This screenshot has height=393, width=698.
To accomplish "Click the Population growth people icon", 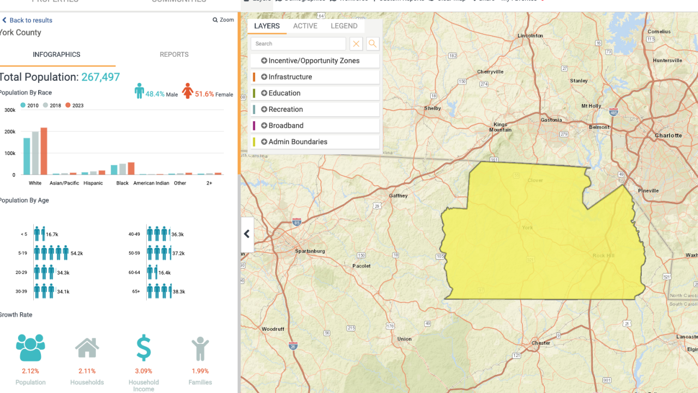I will pos(31,348).
